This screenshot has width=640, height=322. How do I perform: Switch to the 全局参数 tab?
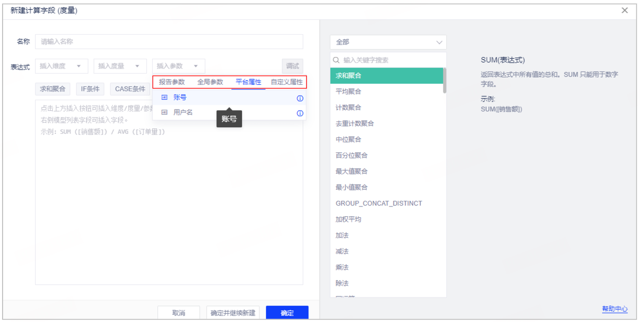coord(210,82)
